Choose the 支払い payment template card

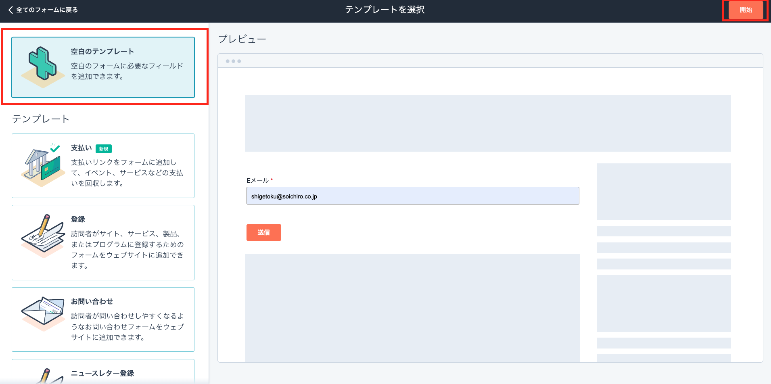[103, 166]
